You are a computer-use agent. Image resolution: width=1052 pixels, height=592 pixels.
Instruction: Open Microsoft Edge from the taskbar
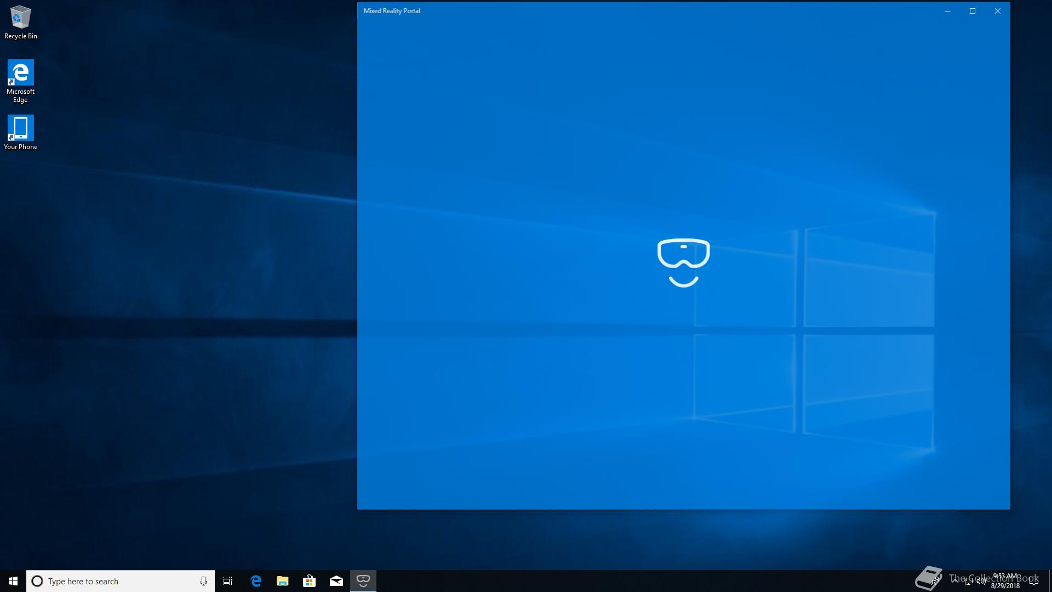(256, 580)
